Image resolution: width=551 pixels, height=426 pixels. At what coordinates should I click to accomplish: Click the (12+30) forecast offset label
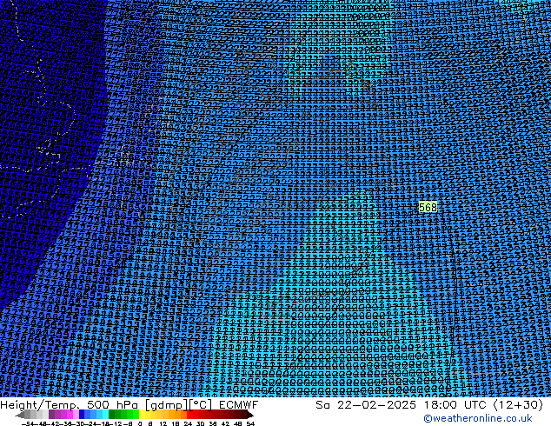(x=518, y=405)
